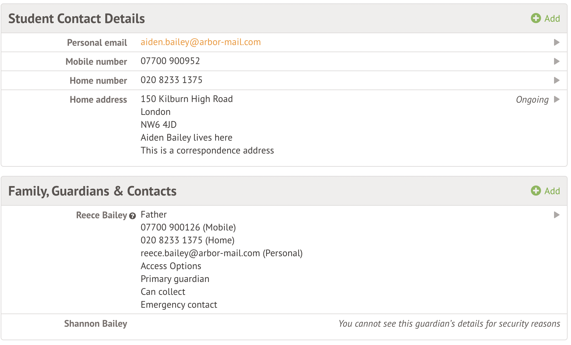Click the reece.bailey@arbor-mail.com personal email
This screenshot has width=571, height=345.
200,253
